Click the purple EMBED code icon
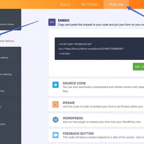The height and width of the screenshot is (144, 144). tap(52, 22)
